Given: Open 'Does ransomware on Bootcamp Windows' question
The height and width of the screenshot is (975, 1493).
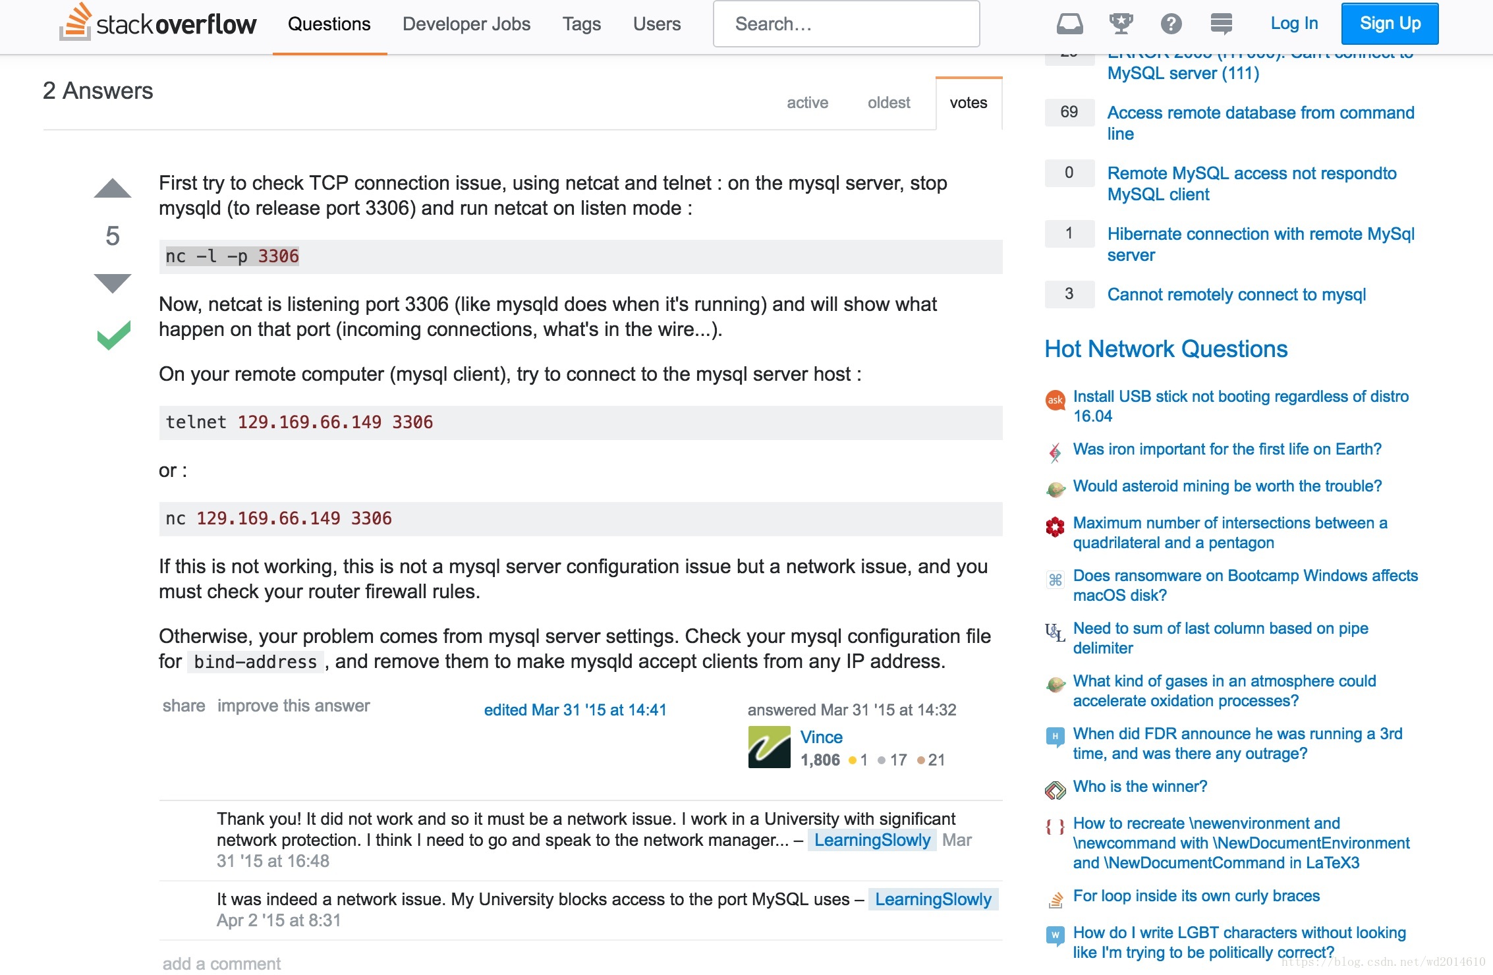Looking at the screenshot, I should [x=1245, y=585].
